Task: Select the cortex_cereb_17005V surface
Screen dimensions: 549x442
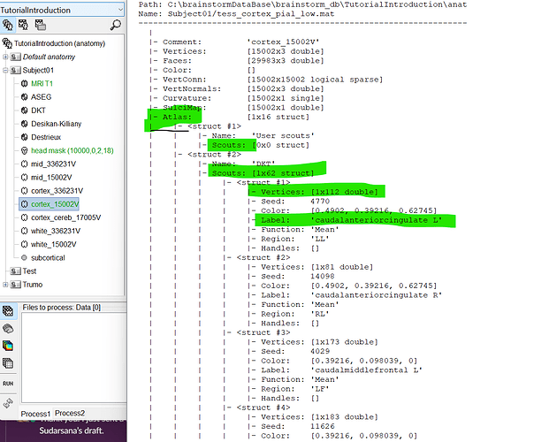Action: (65, 217)
